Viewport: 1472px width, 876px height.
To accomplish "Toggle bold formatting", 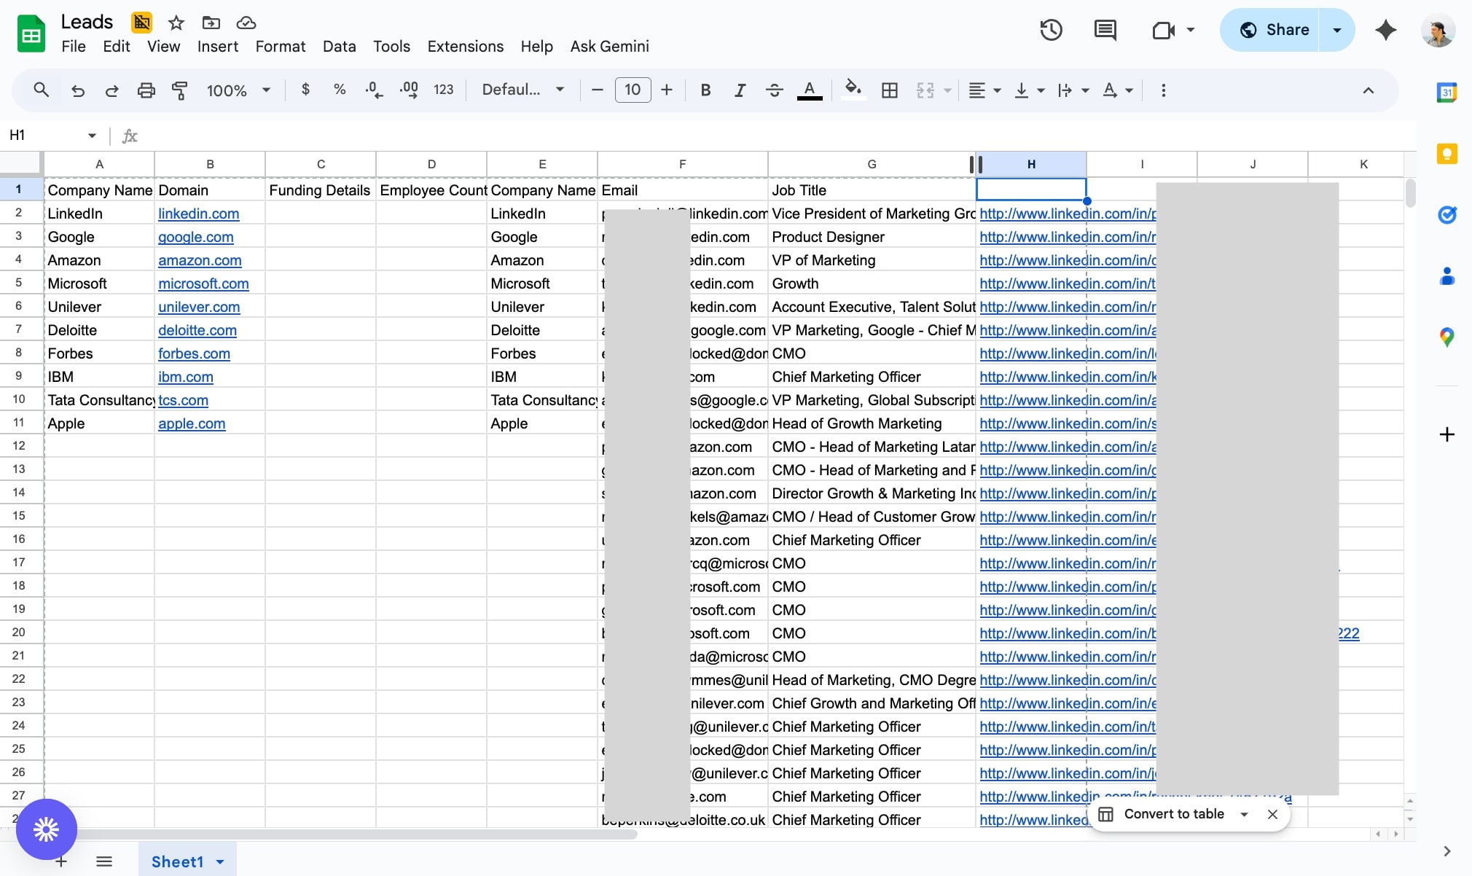I will tap(705, 90).
